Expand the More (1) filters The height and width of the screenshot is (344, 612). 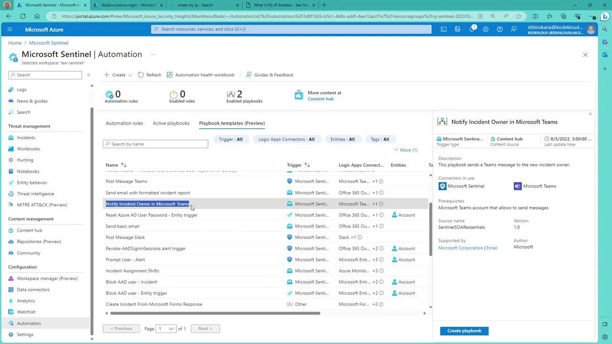tap(405, 150)
